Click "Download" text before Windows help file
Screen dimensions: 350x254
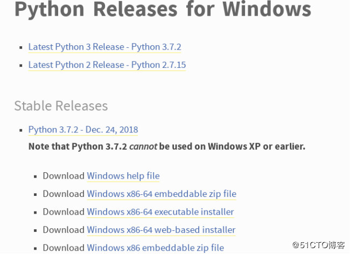point(64,176)
